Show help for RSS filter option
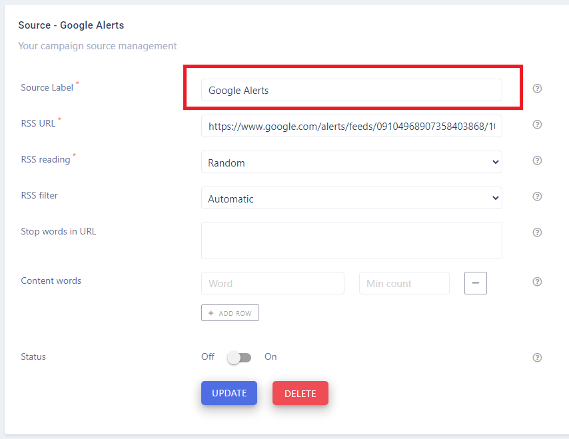The image size is (569, 439). pyautogui.click(x=537, y=197)
